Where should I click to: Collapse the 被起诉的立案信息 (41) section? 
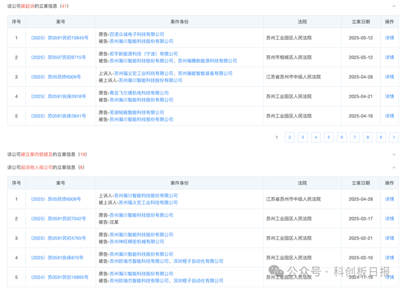(394, 6)
